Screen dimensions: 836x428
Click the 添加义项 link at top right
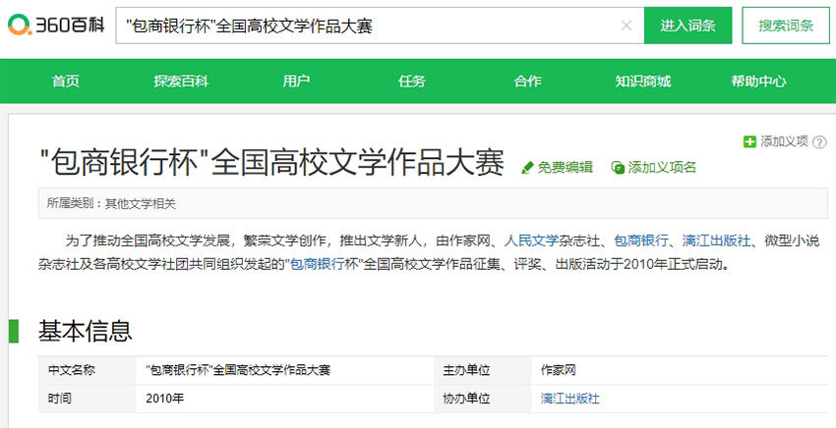point(784,141)
